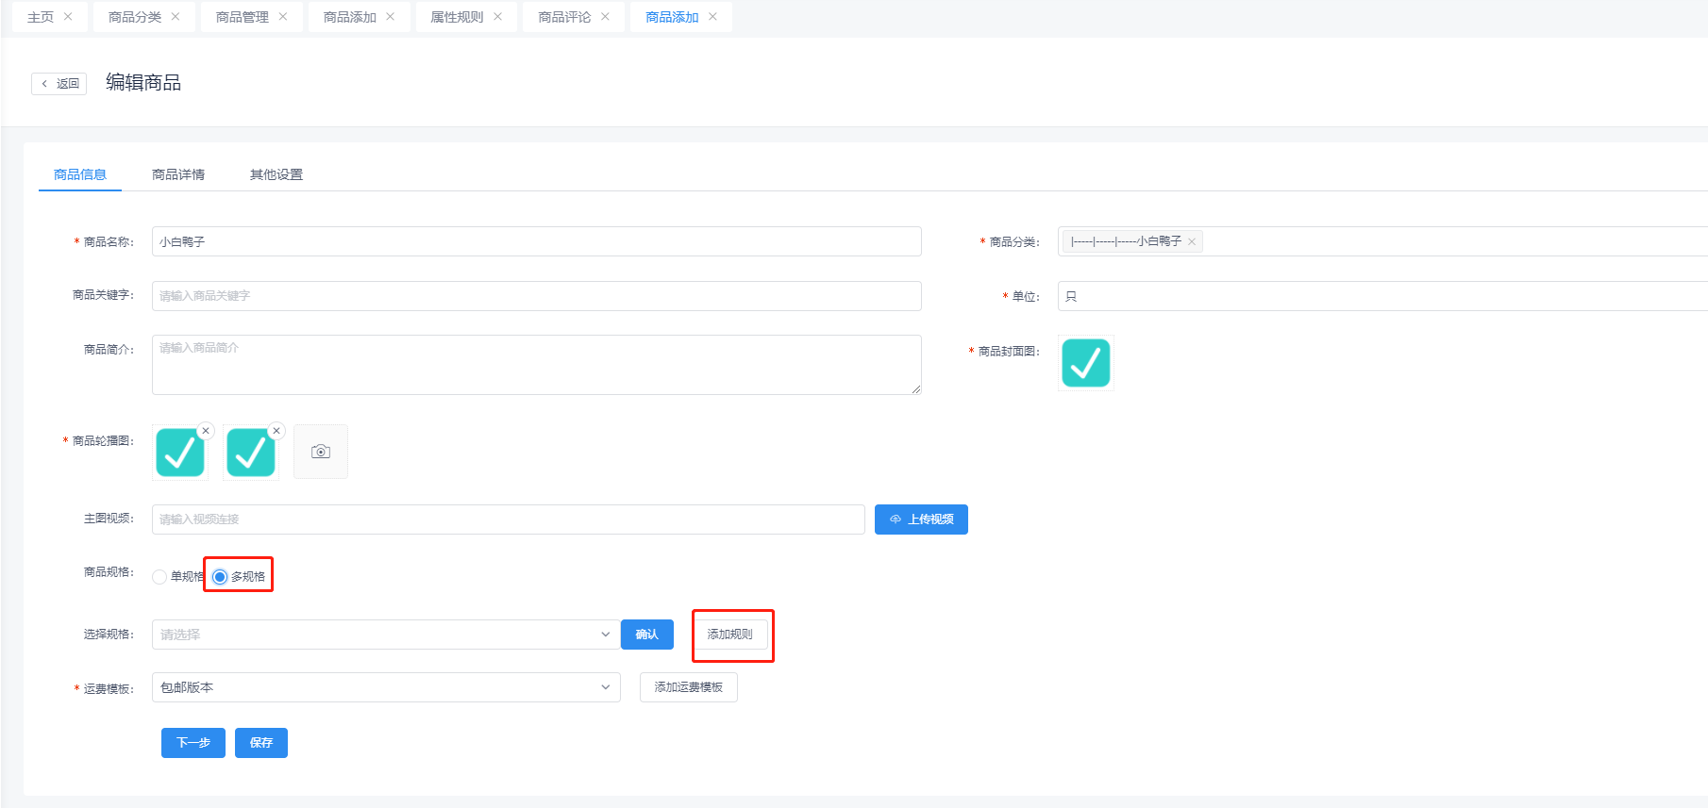Viewport: 1708px width, 808px height.
Task: Open the 选择规格 dropdown
Action: (386, 635)
